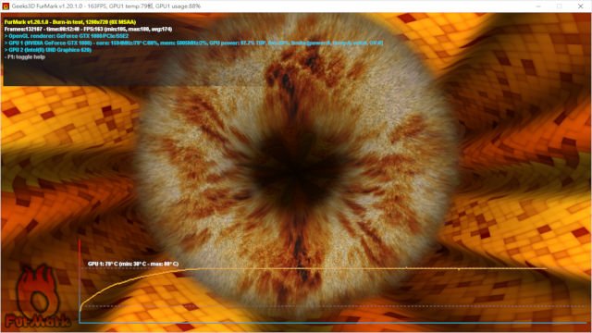Click the blue baseline of temperature graph
The image size is (592, 333).
332,323
